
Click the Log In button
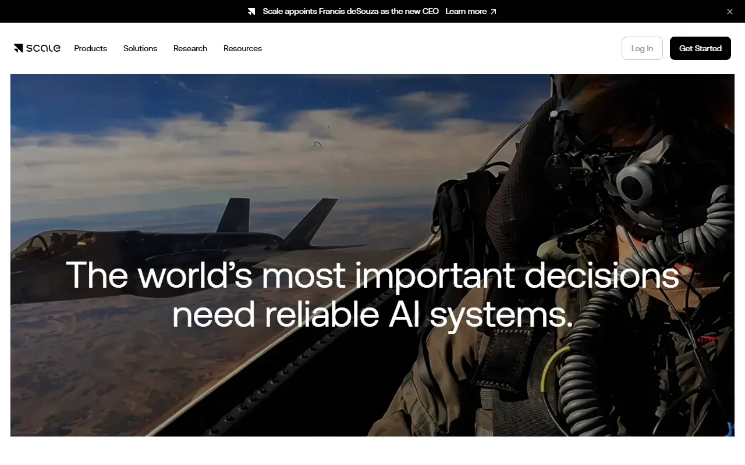[x=642, y=48]
